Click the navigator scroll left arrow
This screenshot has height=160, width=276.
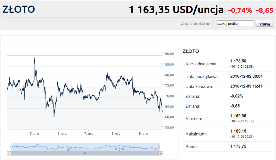tap(9, 153)
